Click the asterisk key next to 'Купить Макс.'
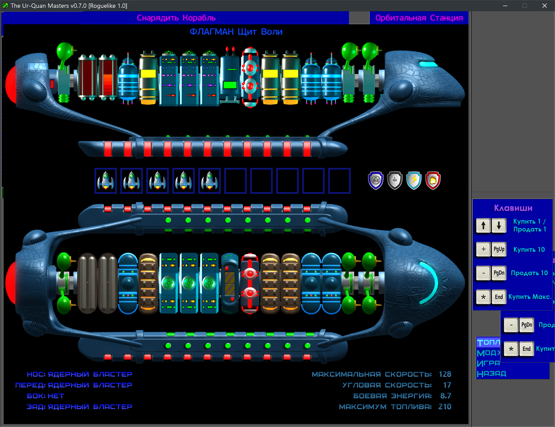This screenshot has width=555, height=427. click(484, 297)
